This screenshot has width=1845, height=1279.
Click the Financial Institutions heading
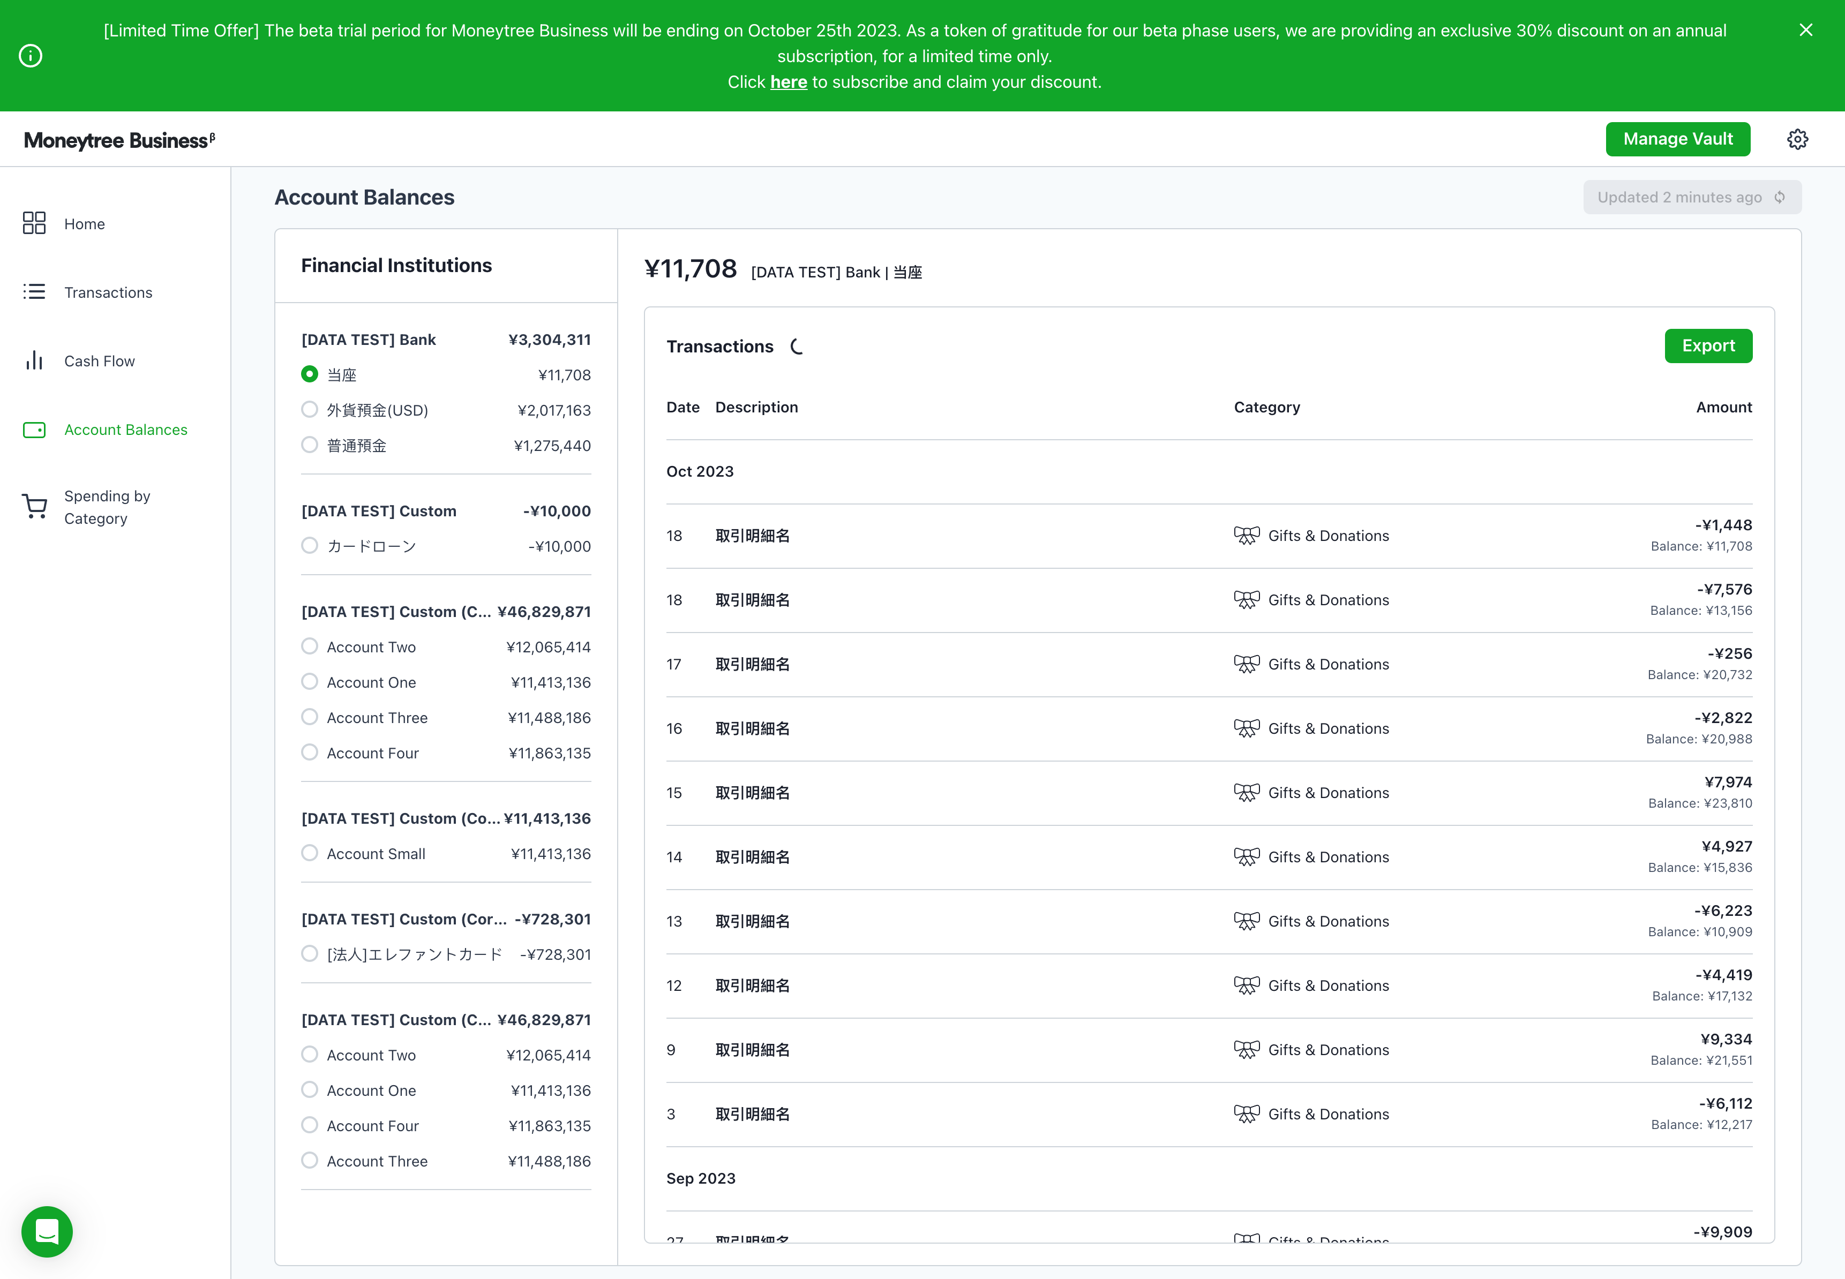[397, 265]
